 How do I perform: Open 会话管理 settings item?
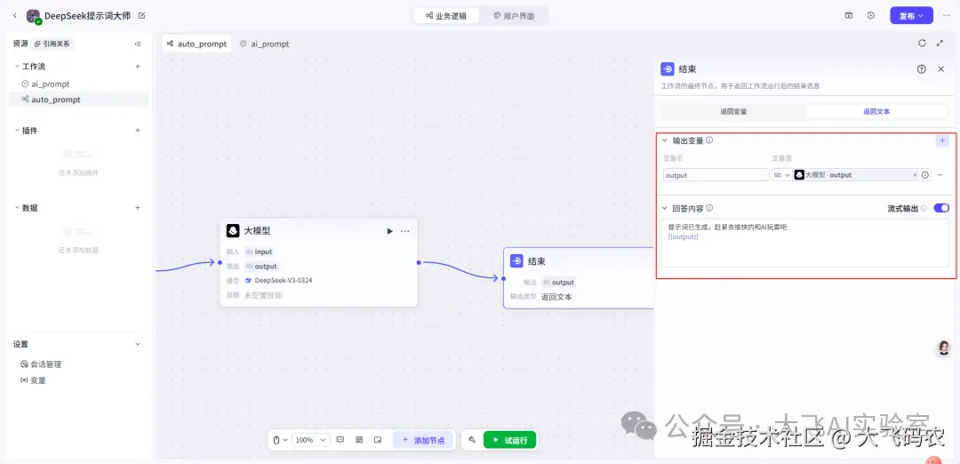[x=41, y=364]
